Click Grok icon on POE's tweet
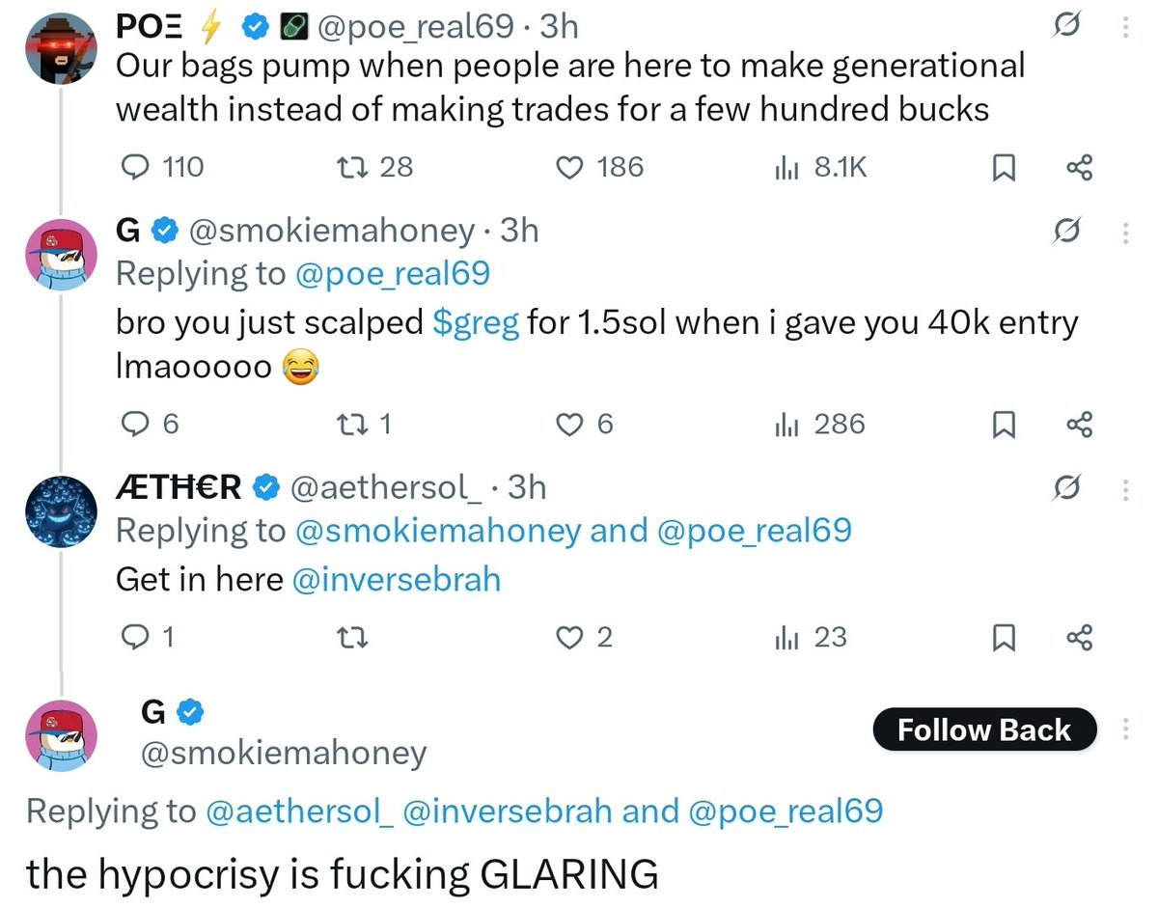 coord(1066,27)
